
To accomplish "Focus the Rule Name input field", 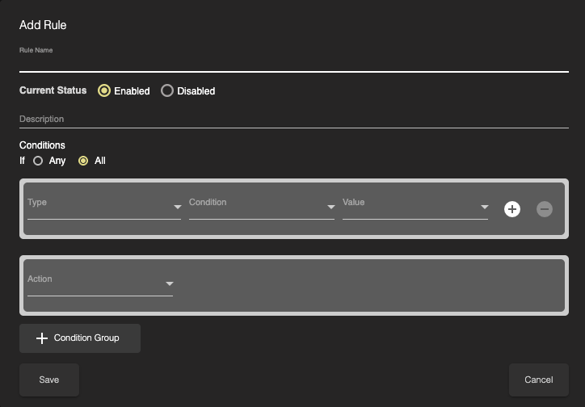I will 293,63.
